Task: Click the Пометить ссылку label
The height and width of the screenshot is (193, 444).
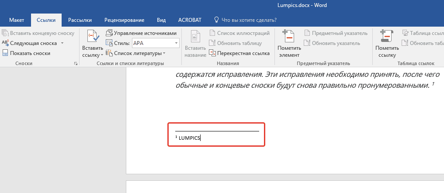Action: tap(387, 52)
